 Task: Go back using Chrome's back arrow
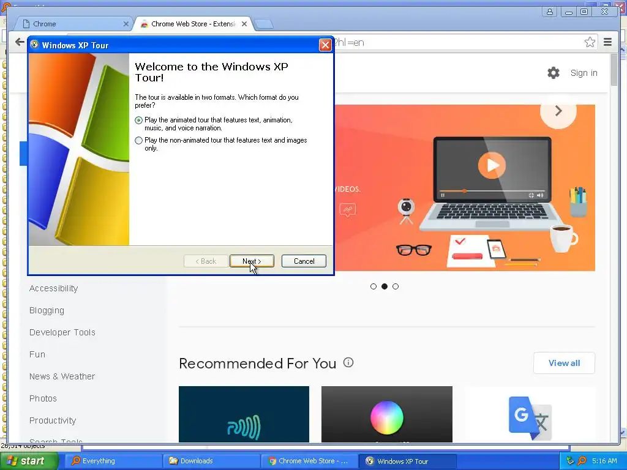coord(20,42)
